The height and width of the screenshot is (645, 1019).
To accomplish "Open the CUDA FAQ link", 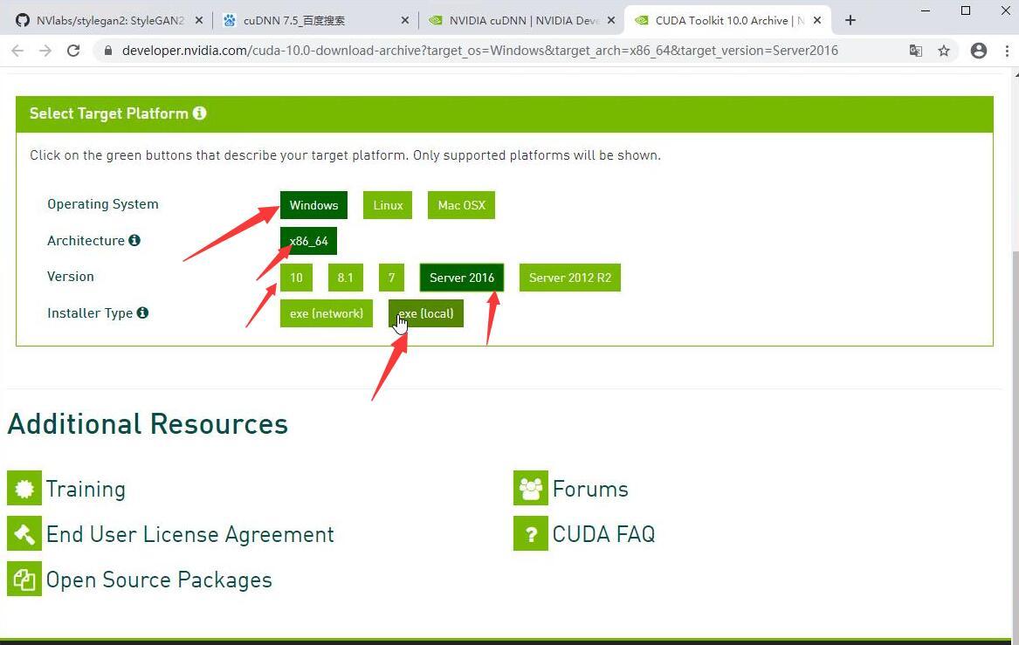I will pos(603,534).
